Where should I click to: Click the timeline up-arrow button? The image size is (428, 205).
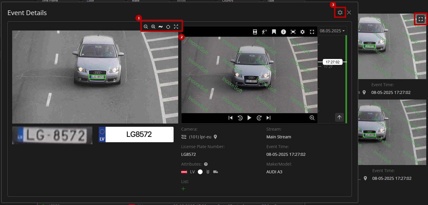coord(339,117)
